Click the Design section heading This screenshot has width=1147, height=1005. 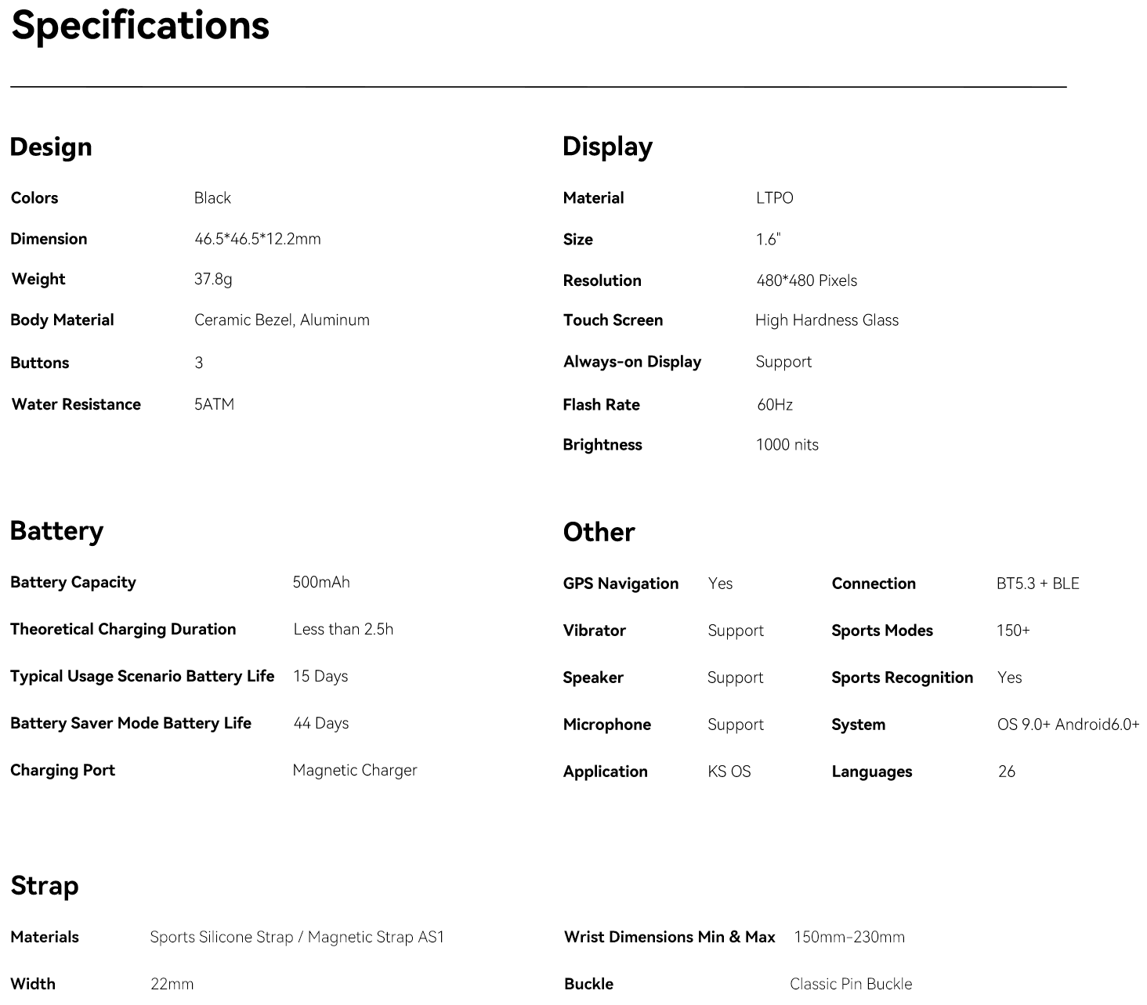[51, 146]
